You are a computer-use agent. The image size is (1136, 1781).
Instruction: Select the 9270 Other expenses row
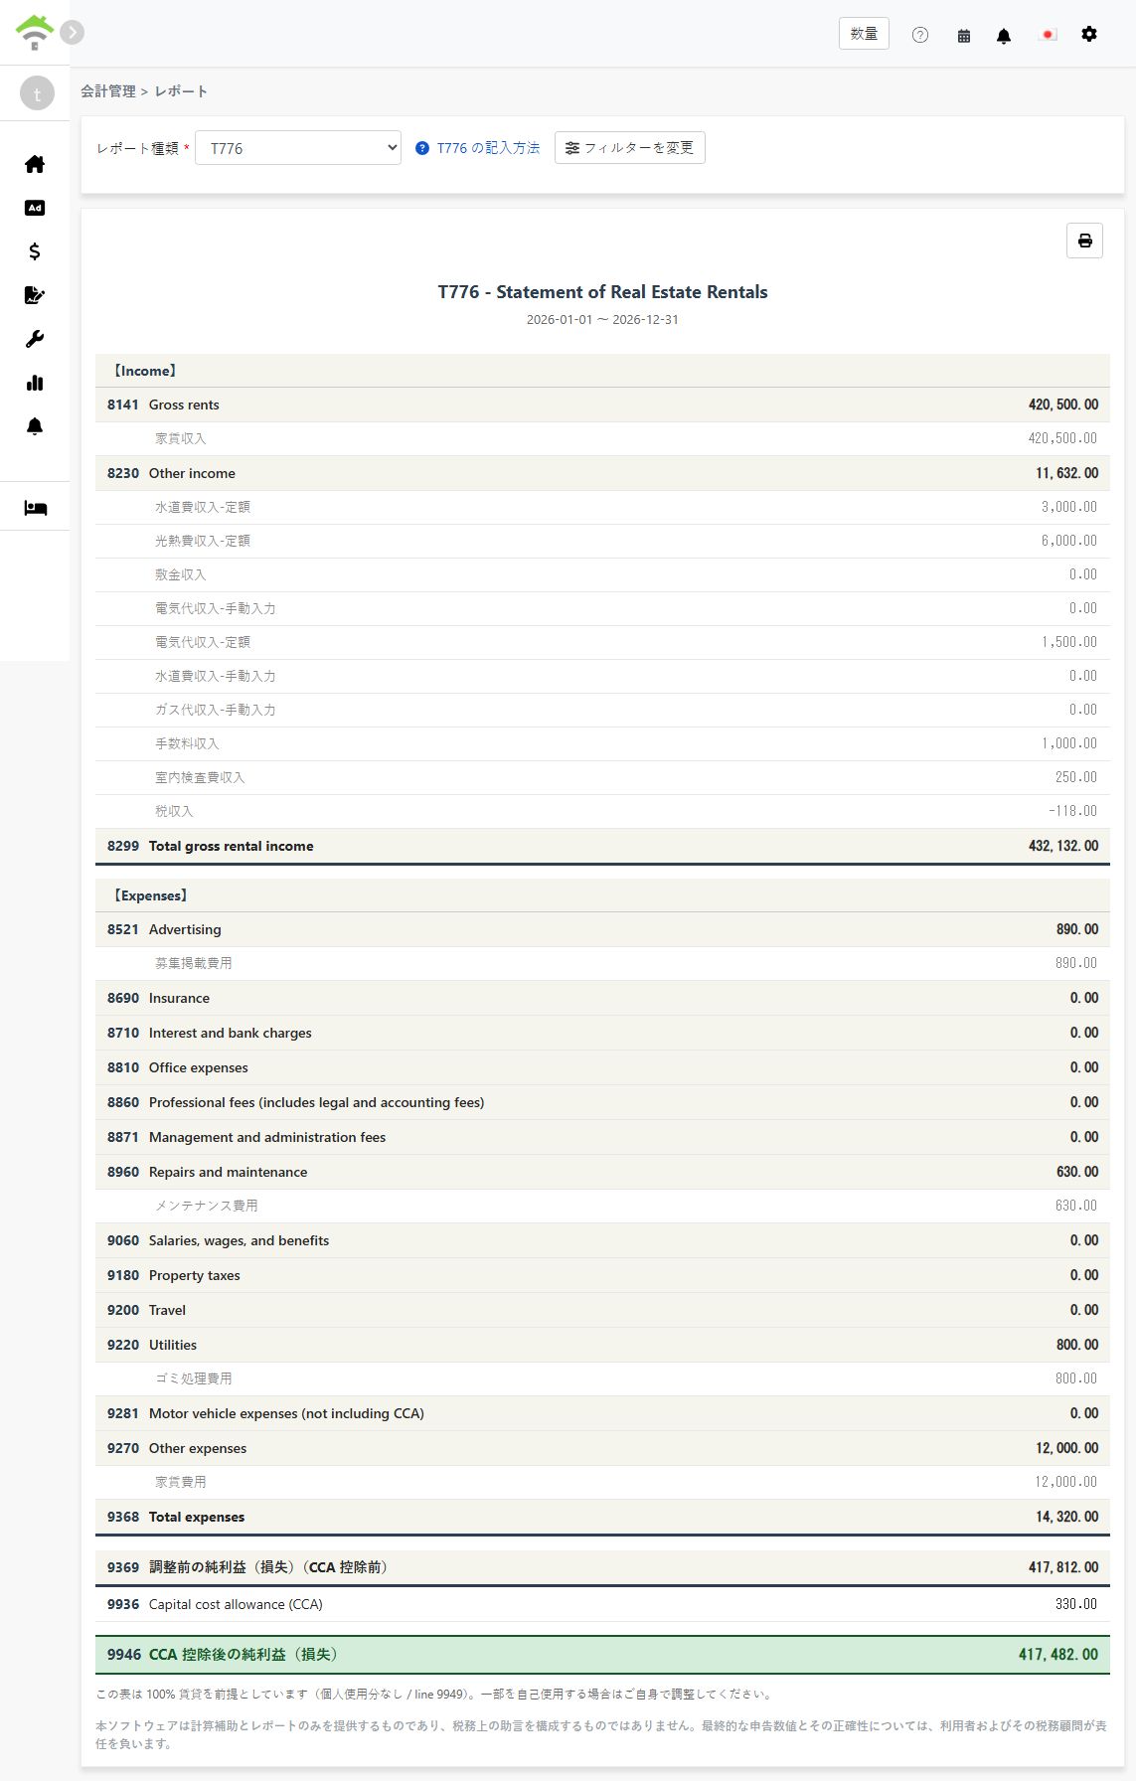[602, 1448]
